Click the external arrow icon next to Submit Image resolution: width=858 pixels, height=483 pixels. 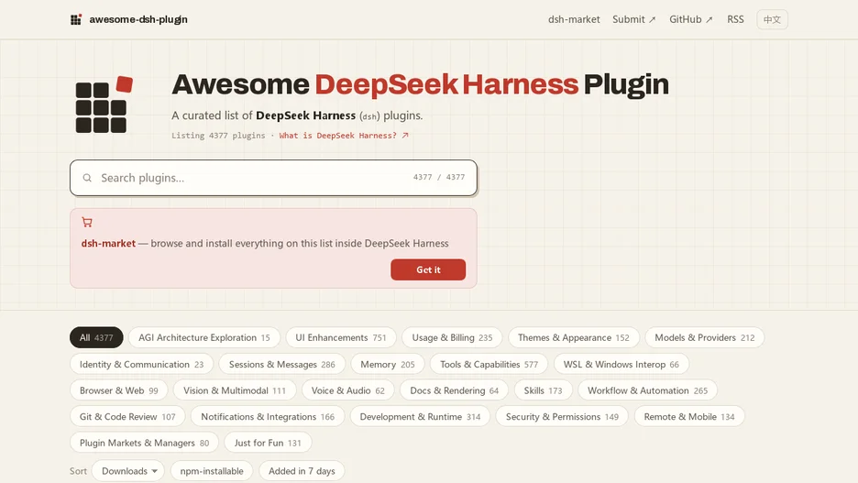pos(653,19)
